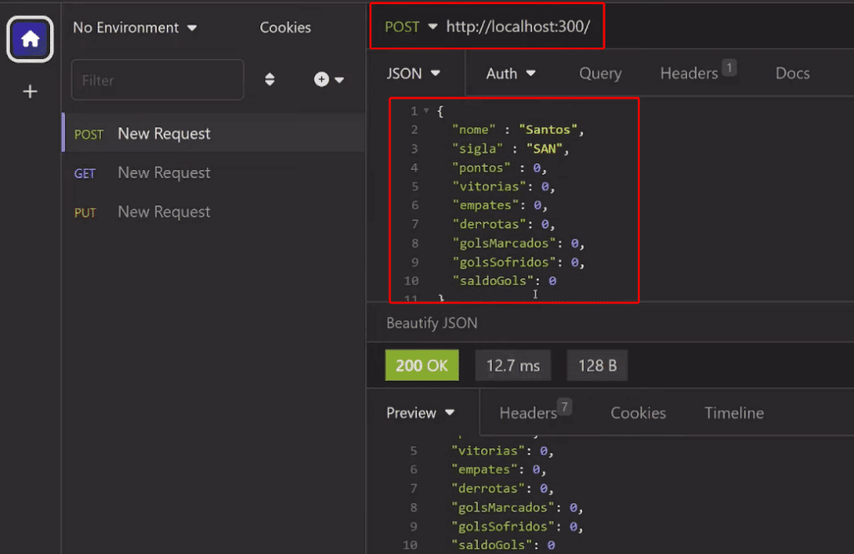Screen dimensions: 854x554
Task: Expand the No Environment dropdown
Action: pos(134,27)
